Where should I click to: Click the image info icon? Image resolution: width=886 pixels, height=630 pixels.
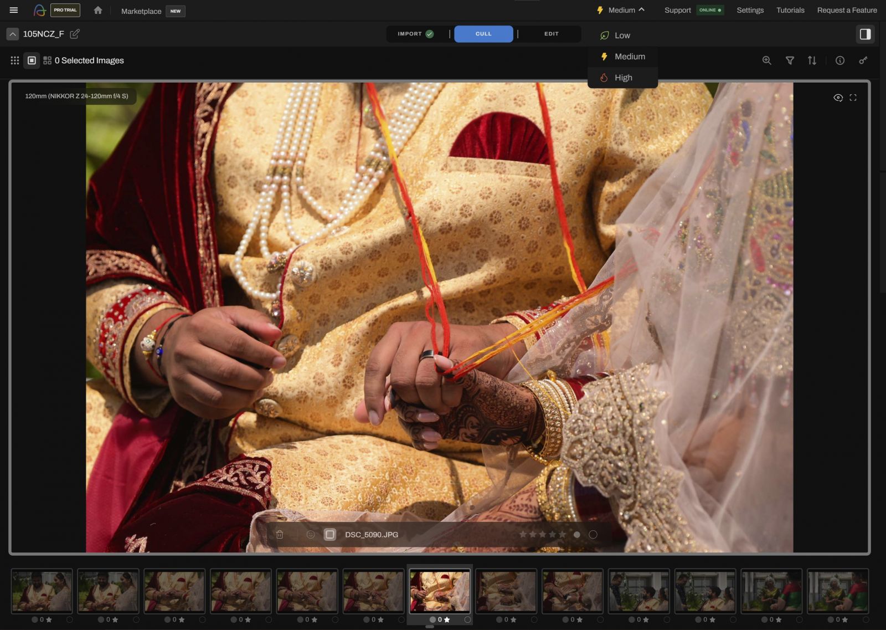click(839, 60)
